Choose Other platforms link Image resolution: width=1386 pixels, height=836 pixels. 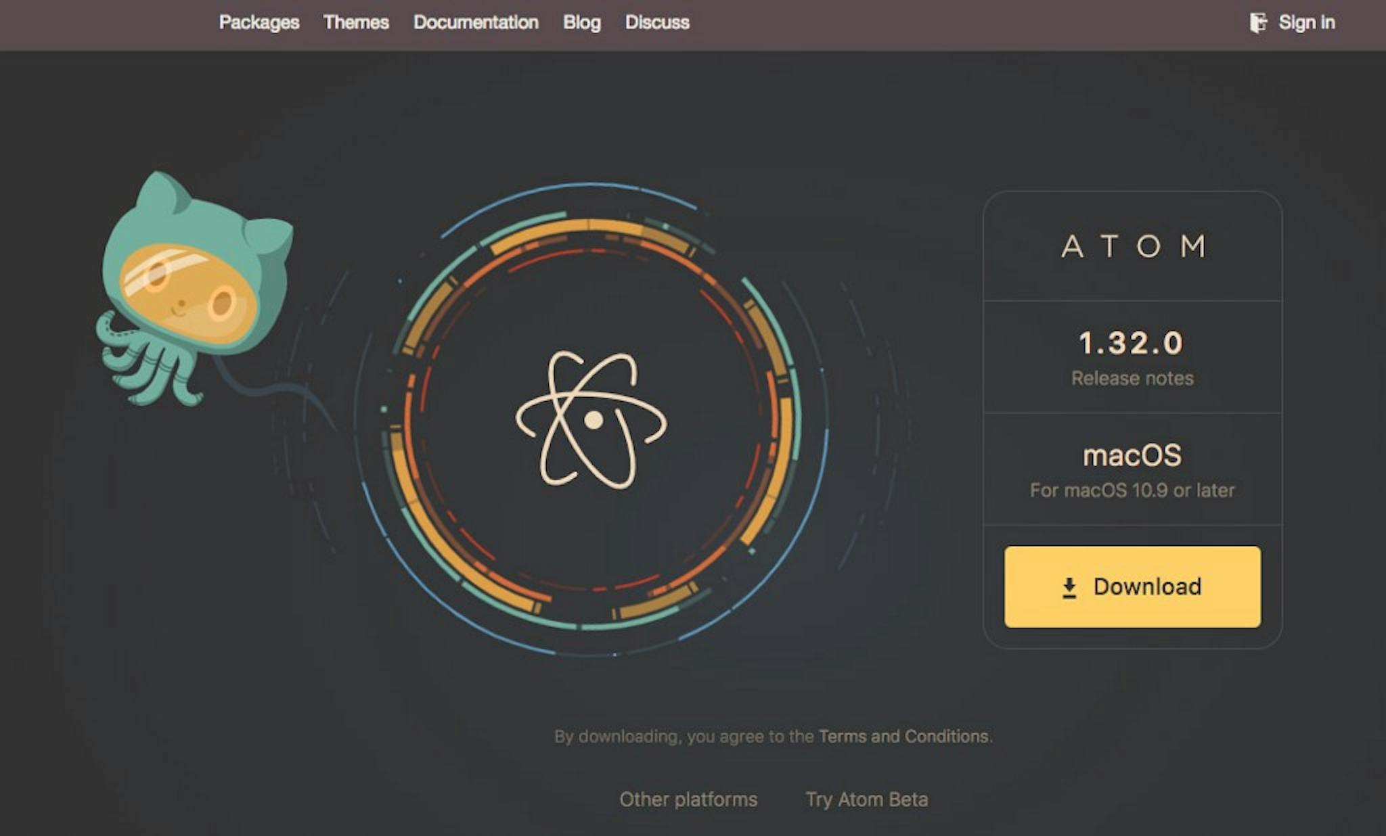coord(688,799)
